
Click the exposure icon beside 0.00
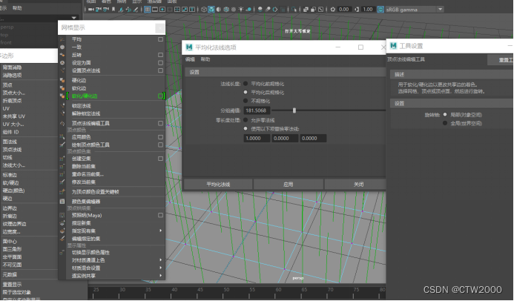click(333, 10)
